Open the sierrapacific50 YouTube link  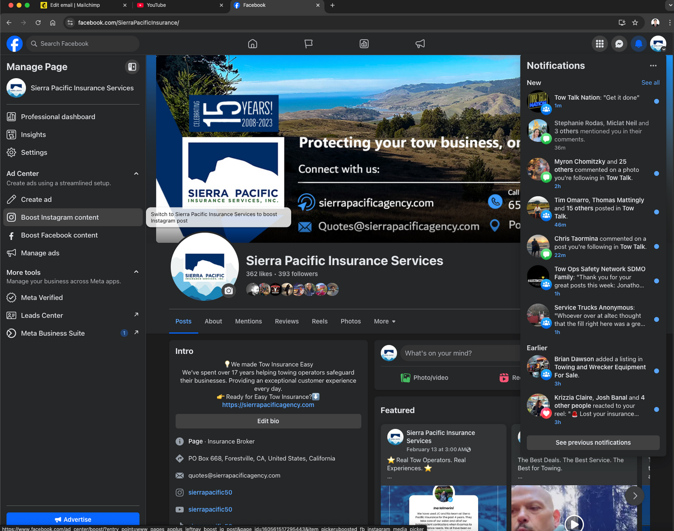coord(210,509)
